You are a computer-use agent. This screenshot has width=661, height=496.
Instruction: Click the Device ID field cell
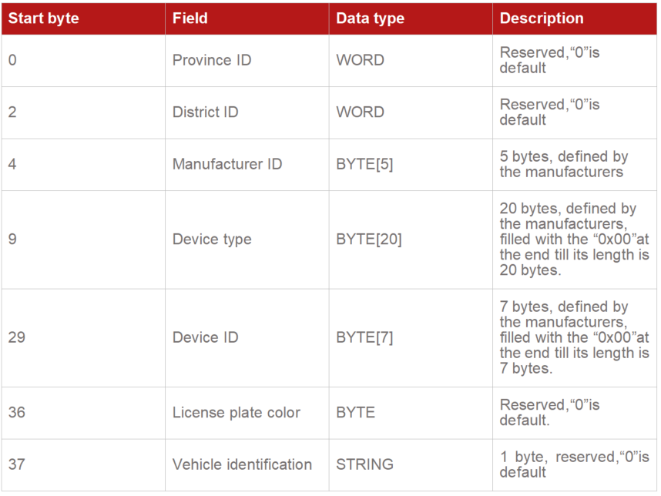[206, 337]
